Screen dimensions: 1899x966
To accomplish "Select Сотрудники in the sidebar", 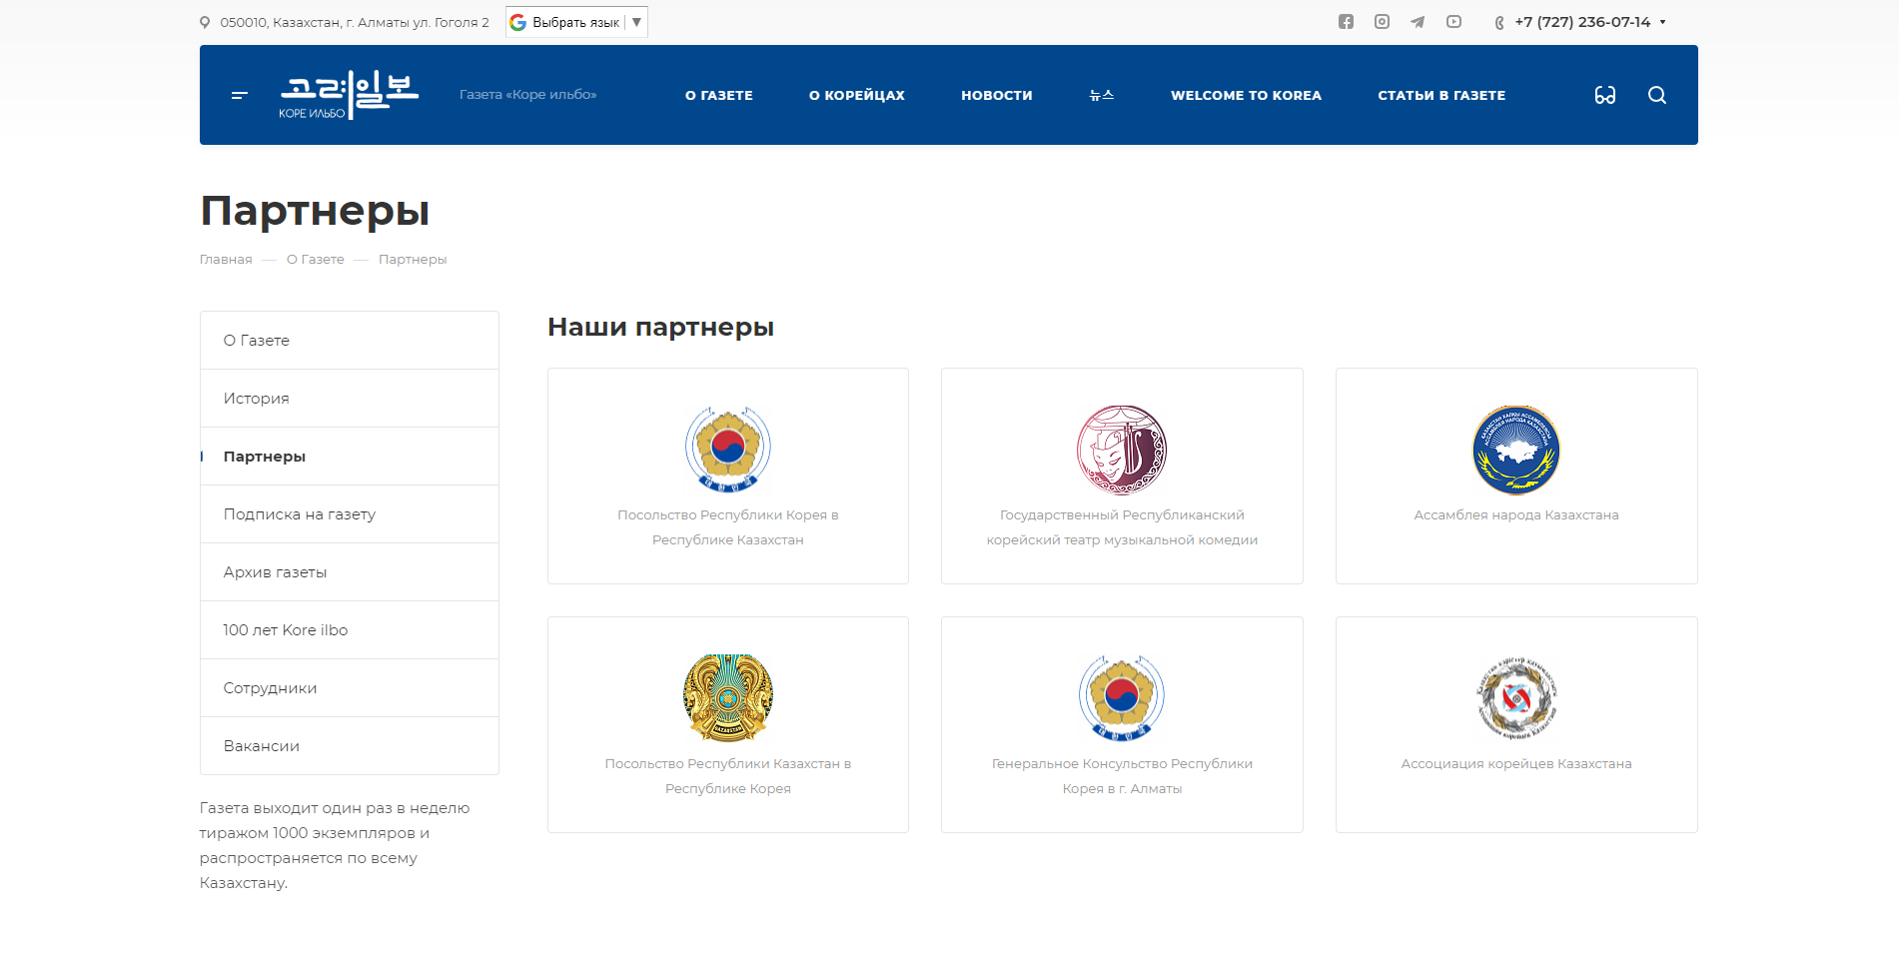I will pyautogui.click(x=350, y=688).
